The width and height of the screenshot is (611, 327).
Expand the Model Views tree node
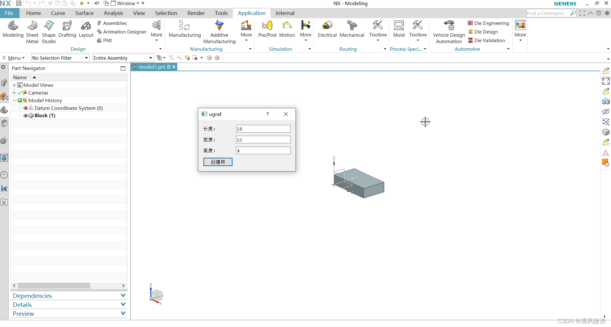[14, 85]
